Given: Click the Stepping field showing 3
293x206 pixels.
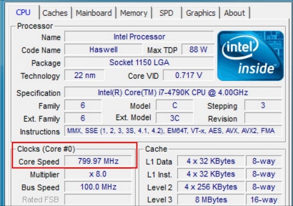Looking at the screenshot, I should pyautogui.click(x=263, y=106).
